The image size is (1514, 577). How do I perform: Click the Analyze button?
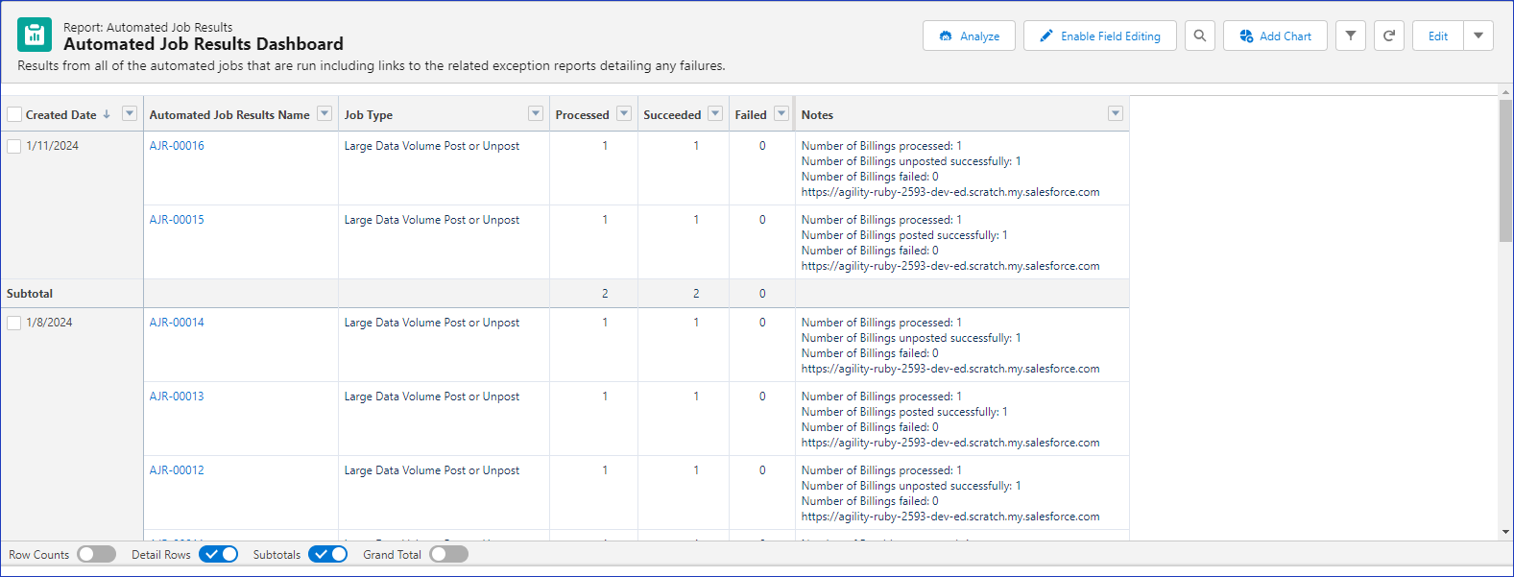click(x=969, y=36)
